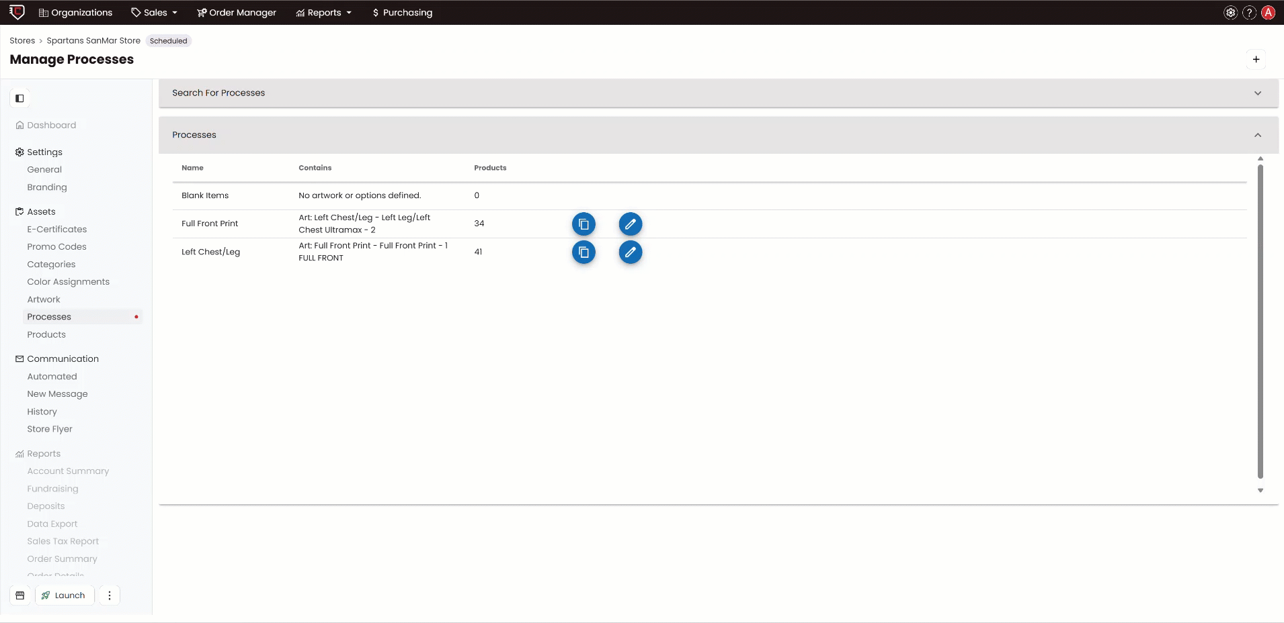Collapse the Processes panel

point(1257,134)
